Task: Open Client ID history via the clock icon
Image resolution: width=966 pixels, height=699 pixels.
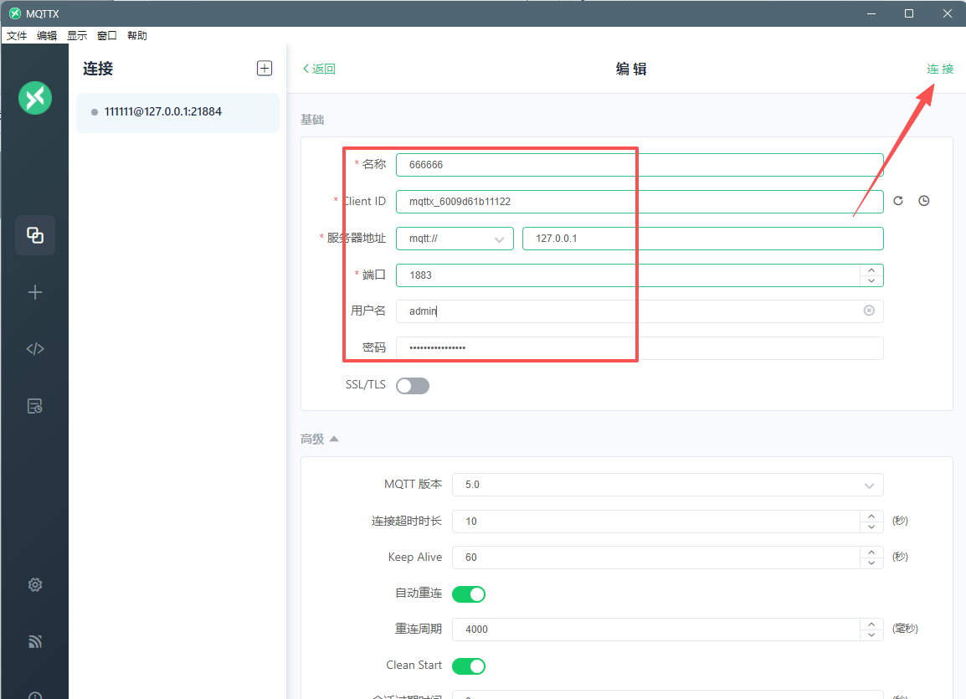Action: [x=924, y=201]
